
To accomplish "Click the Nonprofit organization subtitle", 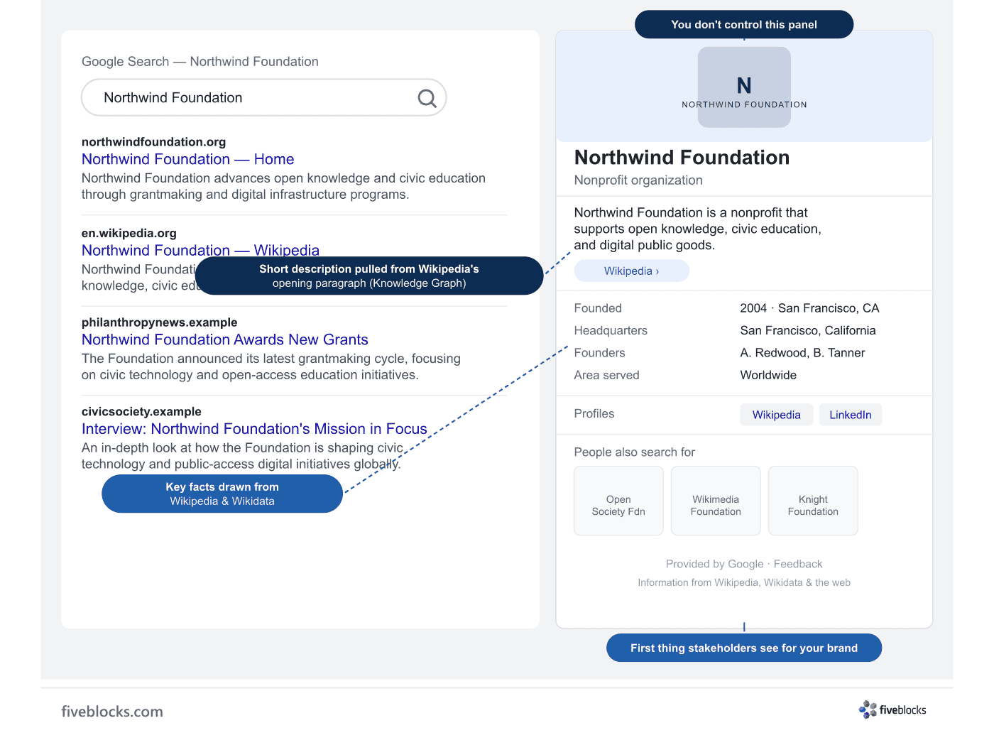I will pos(638,180).
